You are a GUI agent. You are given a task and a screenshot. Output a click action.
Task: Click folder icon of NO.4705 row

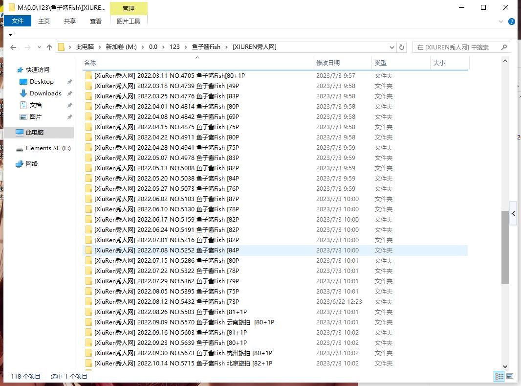[x=88, y=75]
